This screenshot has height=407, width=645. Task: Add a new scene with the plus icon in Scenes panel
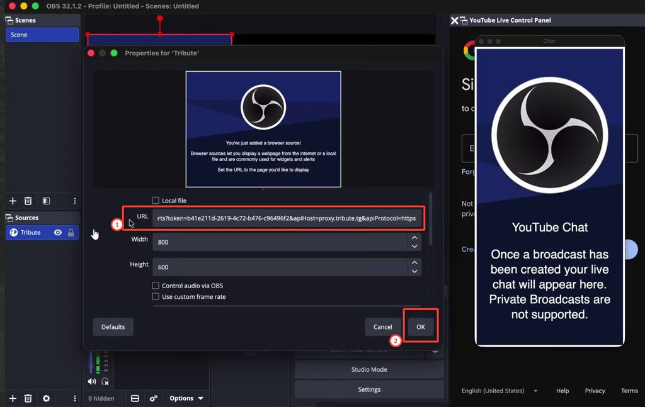(x=13, y=201)
